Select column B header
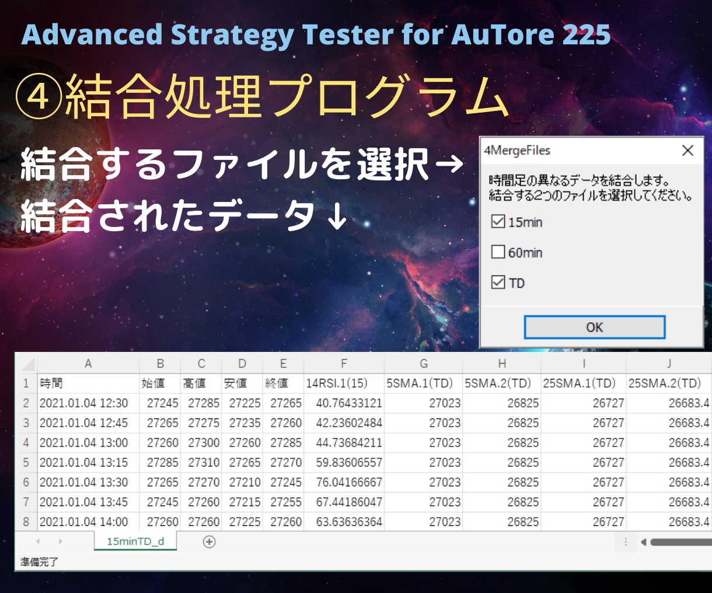 coord(160,364)
